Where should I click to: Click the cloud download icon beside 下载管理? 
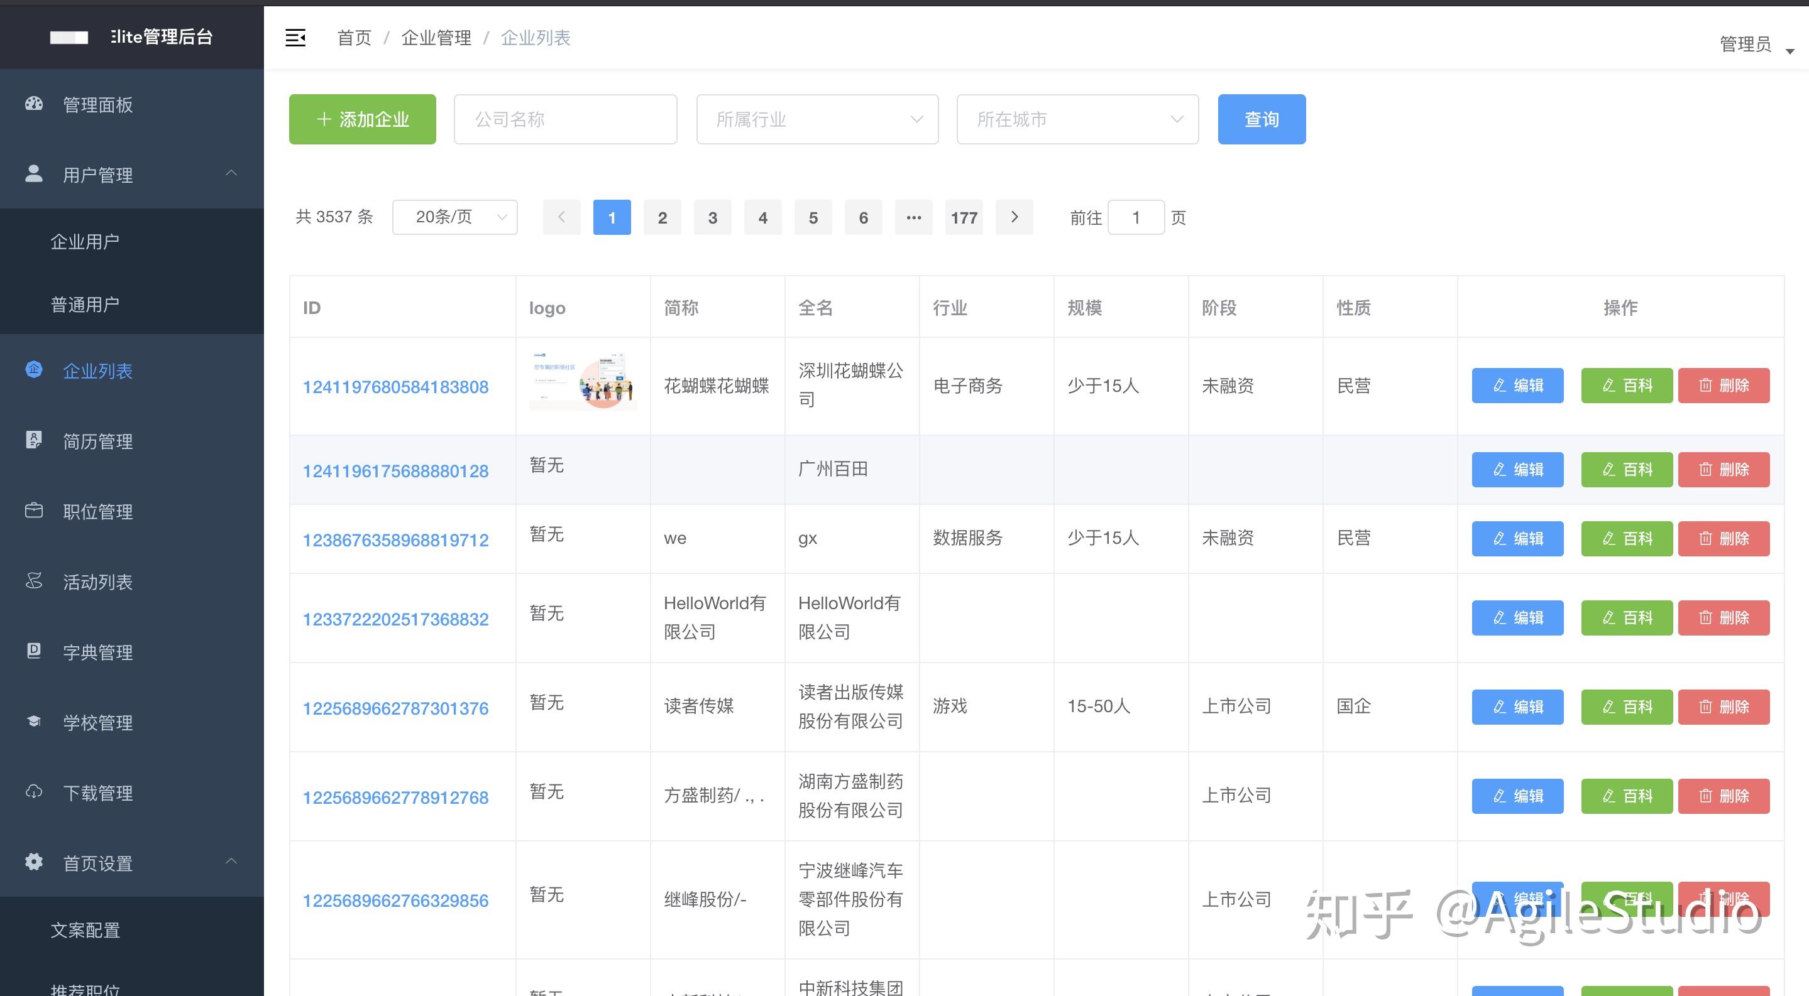(x=34, y=791)
